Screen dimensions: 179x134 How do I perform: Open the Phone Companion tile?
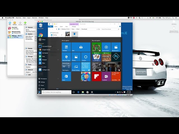click(x=76, y=67)
